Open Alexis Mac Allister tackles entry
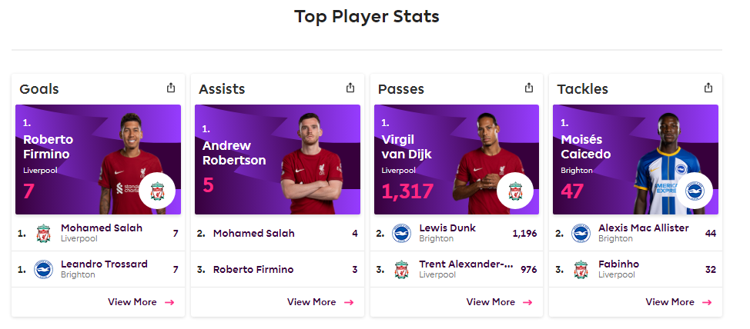This screenshot has width=750, height=329. pos(635,233)
